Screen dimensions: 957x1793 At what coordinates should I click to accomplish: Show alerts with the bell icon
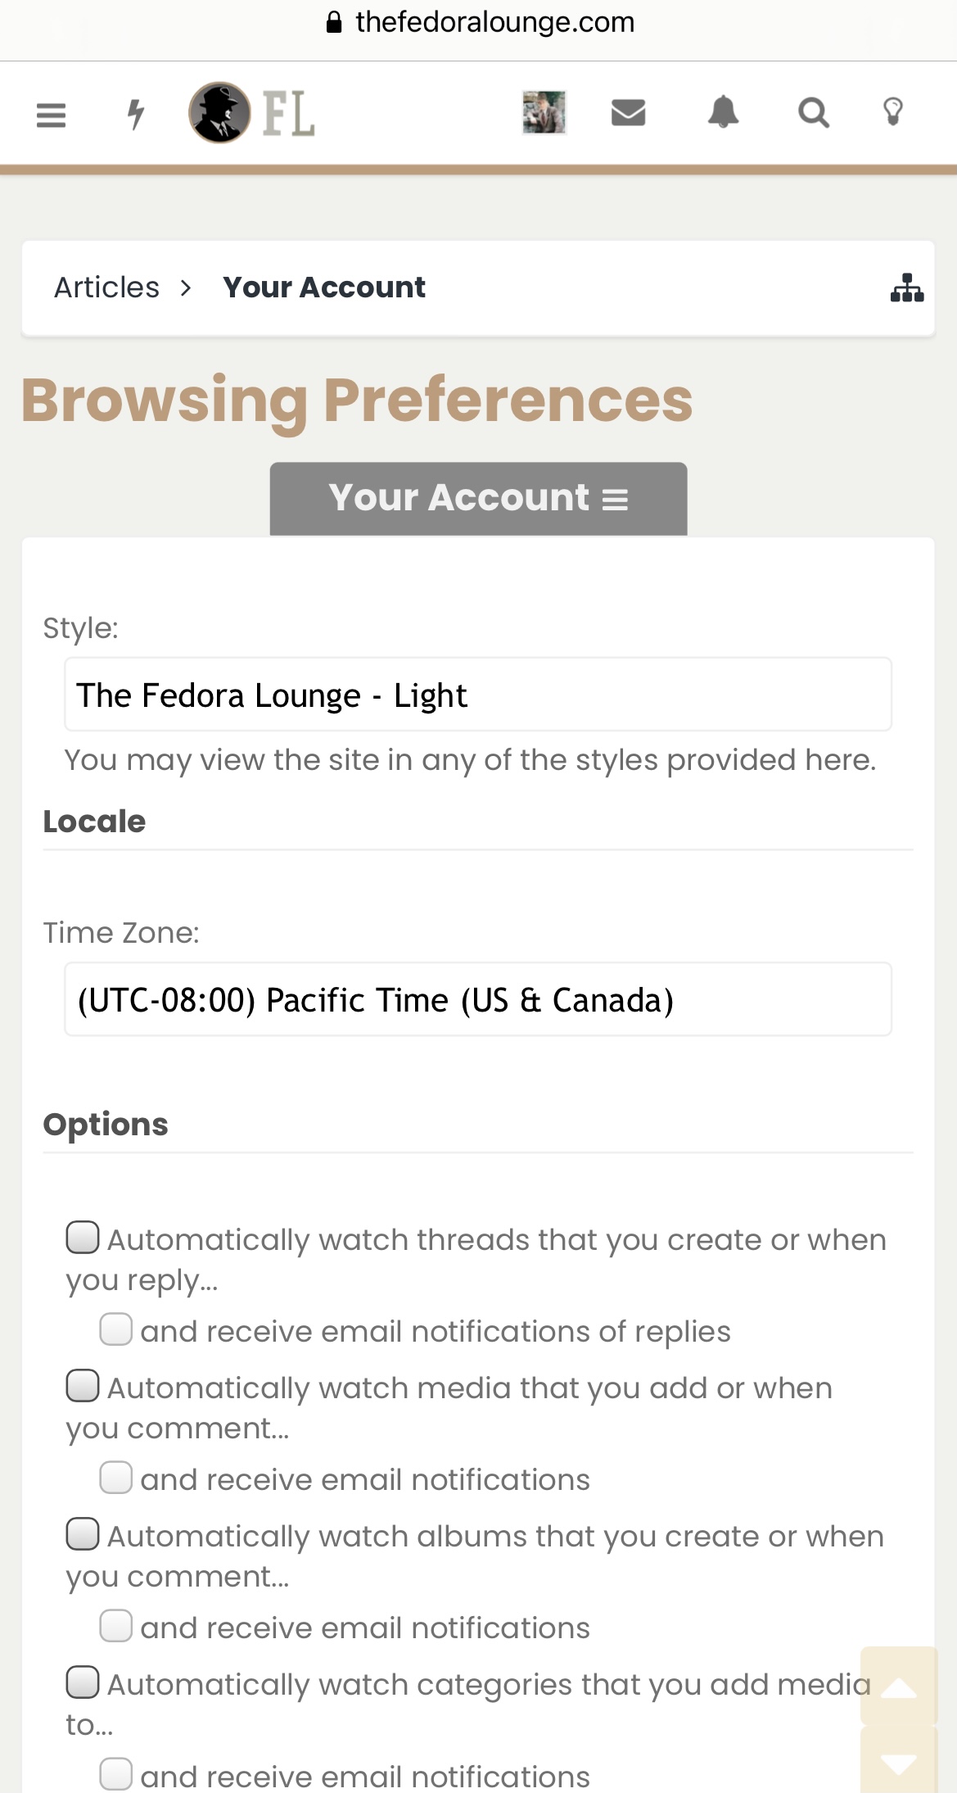click(x=723, y=112)
